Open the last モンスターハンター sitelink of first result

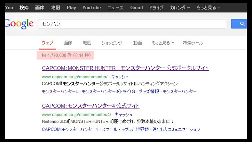pyautogui.click(x=180, y=92)
